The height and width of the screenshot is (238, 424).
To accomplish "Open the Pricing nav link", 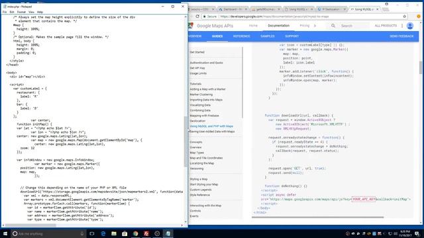I will (x=305, y=26).
